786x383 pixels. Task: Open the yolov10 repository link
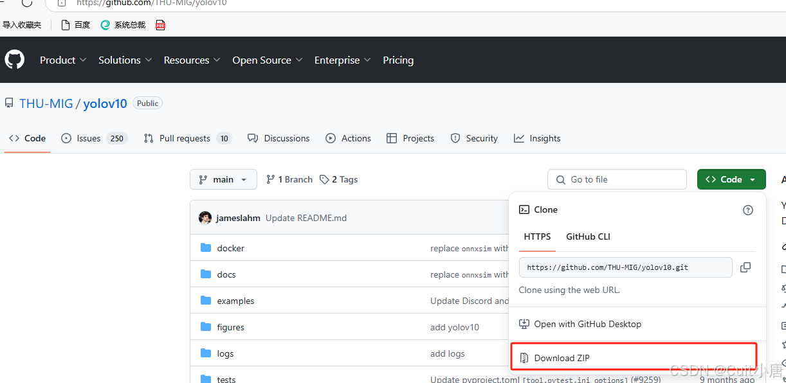(x=105, y=103)
